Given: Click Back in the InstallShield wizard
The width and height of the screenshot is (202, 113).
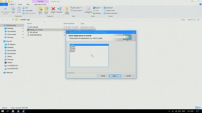Looking at the screenshot, I should 103,76.
